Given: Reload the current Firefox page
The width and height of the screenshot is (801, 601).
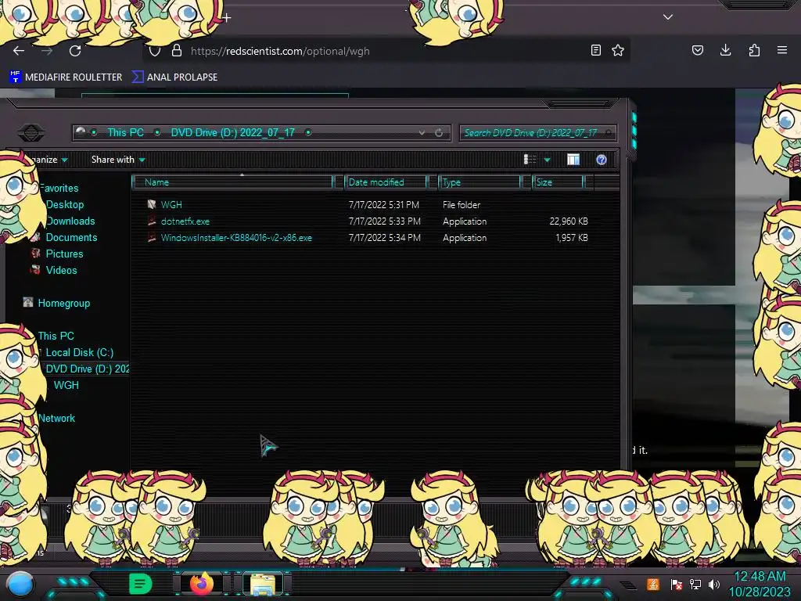Looking at the screenshot, I should (x=75, y=51).
